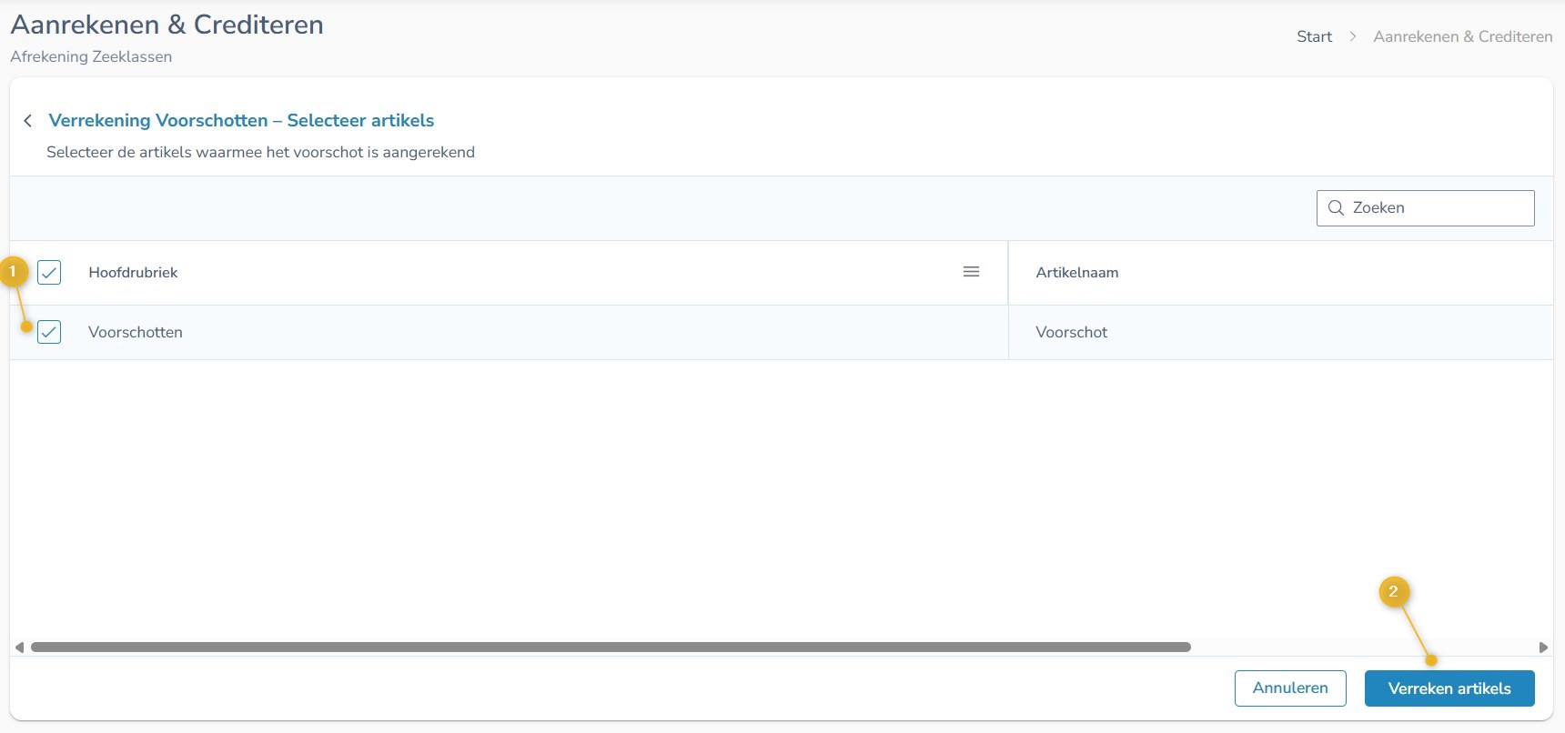Image resolution: width=1565 pixels, height=733 pixels.
Task: Select the Voorschot article name cell
Action: [x=1071, y=333]
